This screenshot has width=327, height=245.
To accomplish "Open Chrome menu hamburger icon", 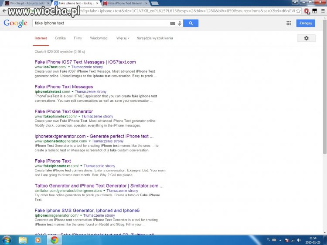I will pyautogui.click(x=323, y=11).
